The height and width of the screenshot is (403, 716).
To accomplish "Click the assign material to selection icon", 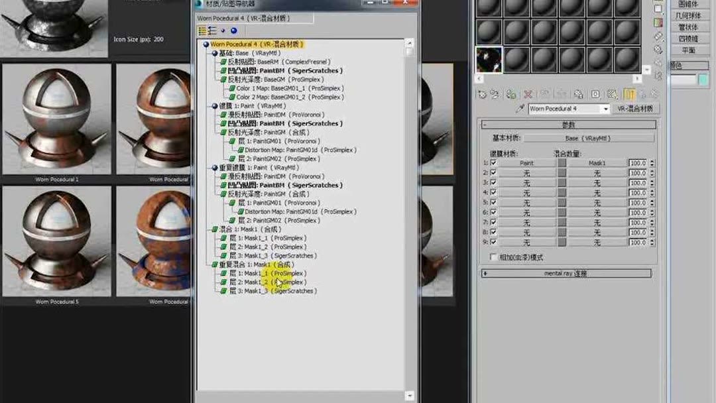I will (x=510, y=94).
